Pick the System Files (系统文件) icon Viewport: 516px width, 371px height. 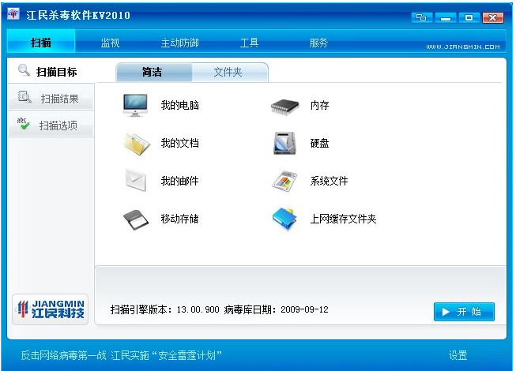point(284,181)
